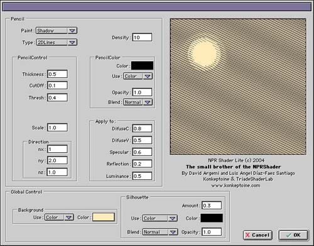Click the Density input field

point(142,37)
